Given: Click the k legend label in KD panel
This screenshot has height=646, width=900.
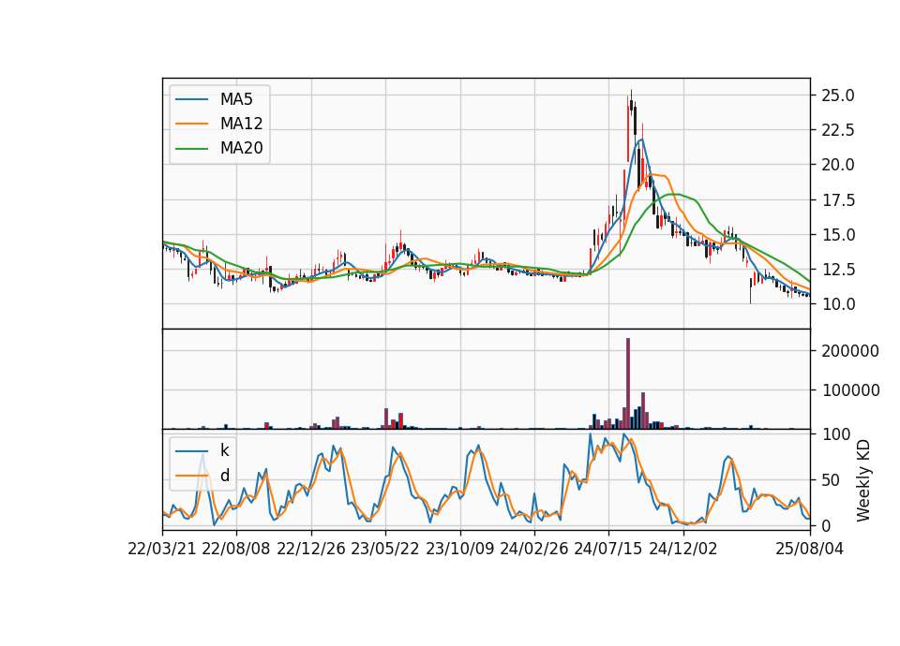Looking at the screenshot, I should pyautogui.click(x=224, y=450).
